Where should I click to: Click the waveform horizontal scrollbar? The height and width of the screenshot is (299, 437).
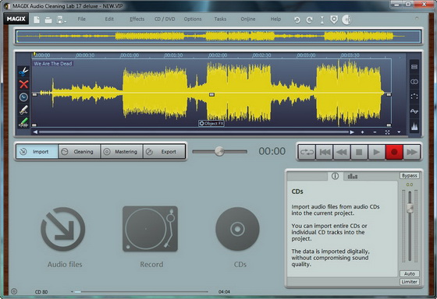tap(194, 132)
